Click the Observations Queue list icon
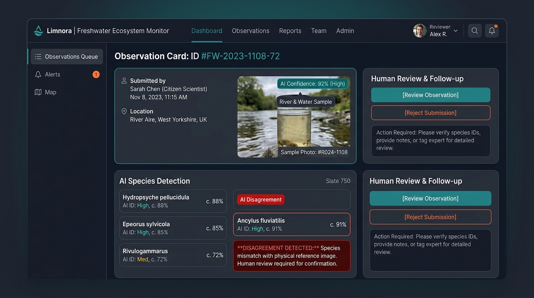Image resolution: width=534 pixels, height=298 pixels. tap(38, 57)
